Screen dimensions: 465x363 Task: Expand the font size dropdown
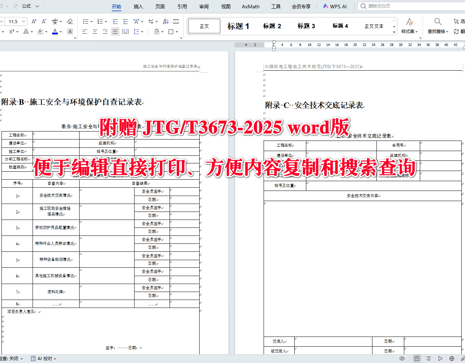point(23,21)
